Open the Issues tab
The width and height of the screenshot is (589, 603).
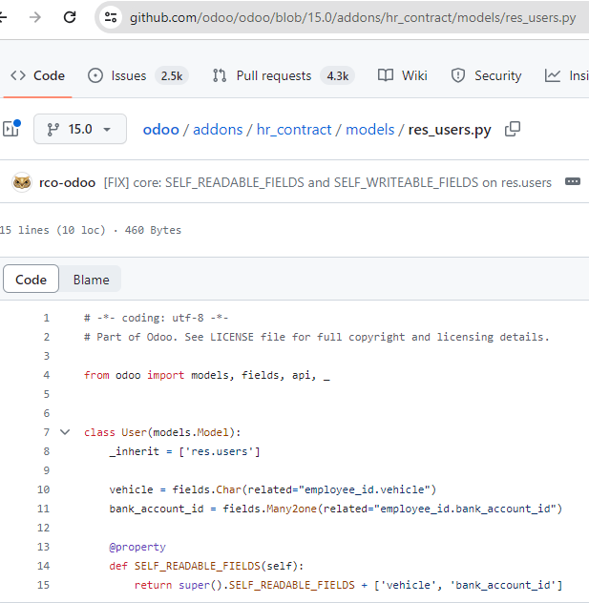(x=137, y=75)
